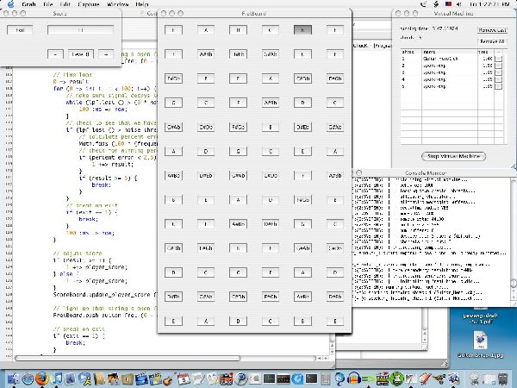Remove shred 2 using its row minus button

click(499, 66)
